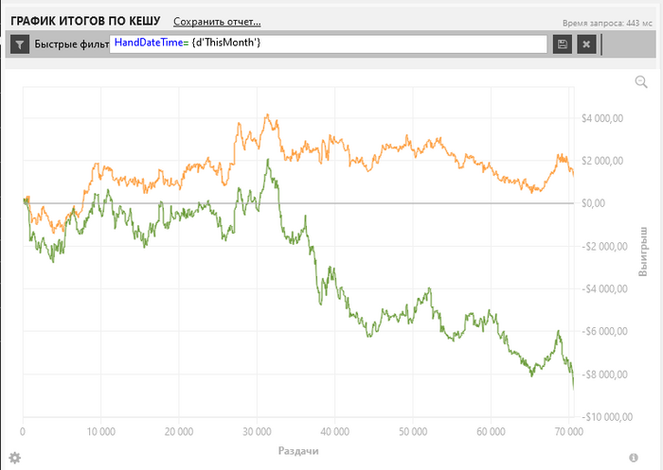Click the $2 000,00 axis label
This screenshot has width=663, height=470.
tap(602, 161)
